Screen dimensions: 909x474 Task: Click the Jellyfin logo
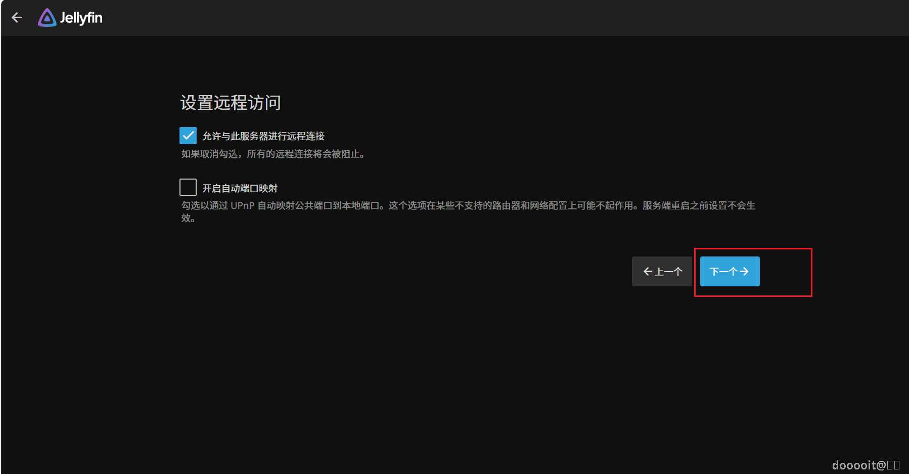pos(70,18)
